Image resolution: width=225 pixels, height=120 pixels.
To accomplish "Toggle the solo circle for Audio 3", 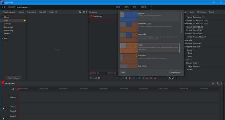I will [7, 119].
